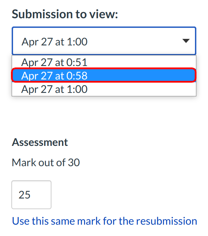Follow the blue resubmission mark link
Screen dimensions: 208x236
(x=104, y=221)
